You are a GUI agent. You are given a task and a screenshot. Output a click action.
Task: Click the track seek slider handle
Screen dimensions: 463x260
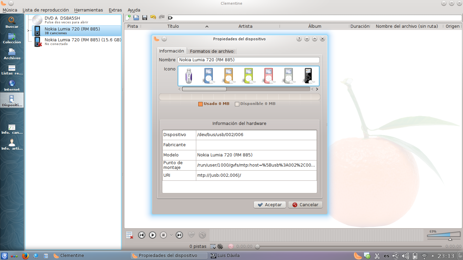tap(258, 246)
